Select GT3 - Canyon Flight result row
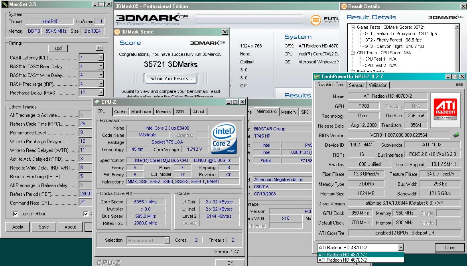 [394, 47]
